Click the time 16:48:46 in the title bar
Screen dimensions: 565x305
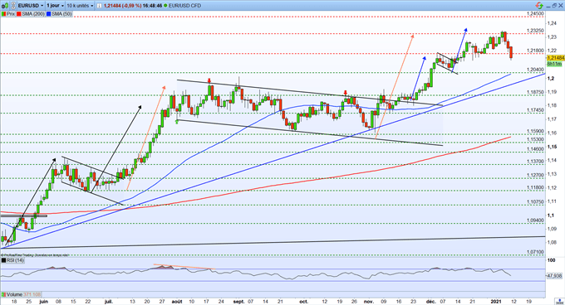click(152, 6)
